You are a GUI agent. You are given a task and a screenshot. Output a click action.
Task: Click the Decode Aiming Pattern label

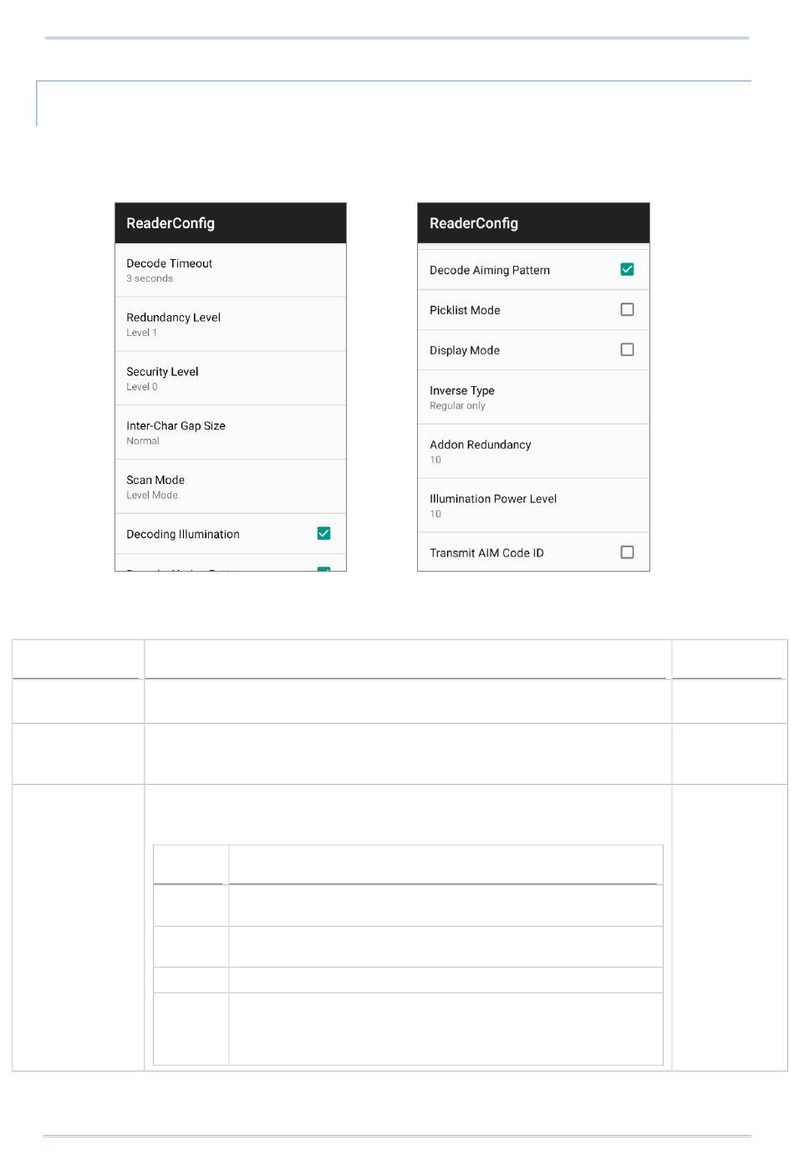coord(490,270)
